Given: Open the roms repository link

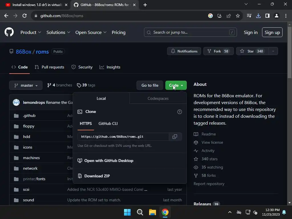Looking at the screenshot, I should pos(42,52).
